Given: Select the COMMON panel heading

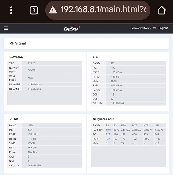Looking at the screenshot, I should pos(16,57).
